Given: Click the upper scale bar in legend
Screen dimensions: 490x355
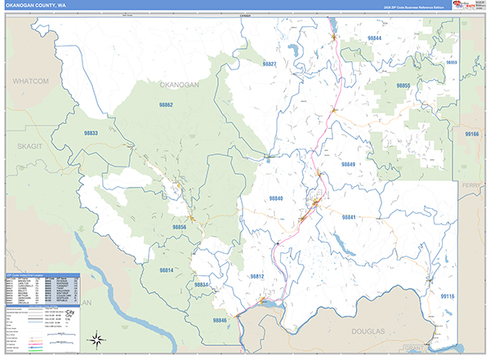Looking at the screenshot, I should [61, 334].
